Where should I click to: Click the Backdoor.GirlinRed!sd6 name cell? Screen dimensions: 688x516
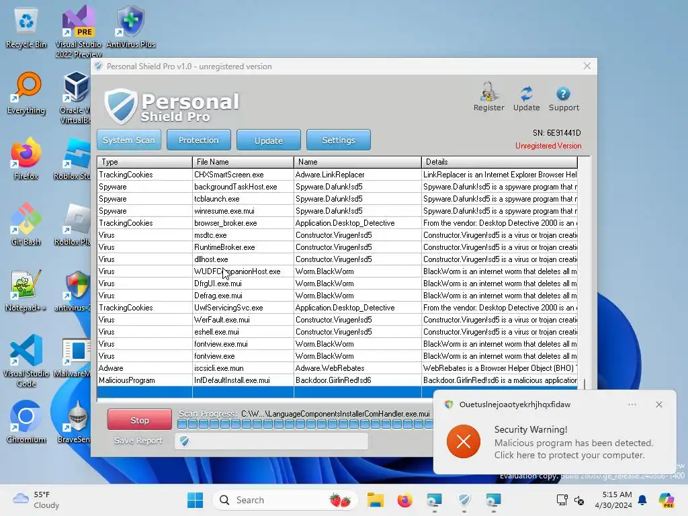tap(357, 380)
